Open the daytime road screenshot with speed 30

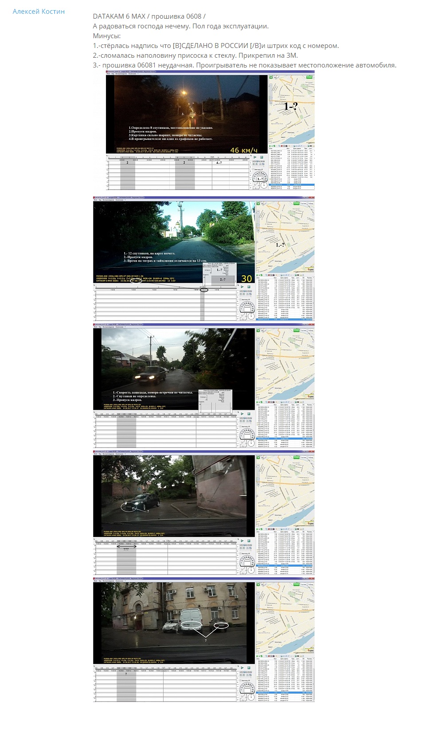204,258
